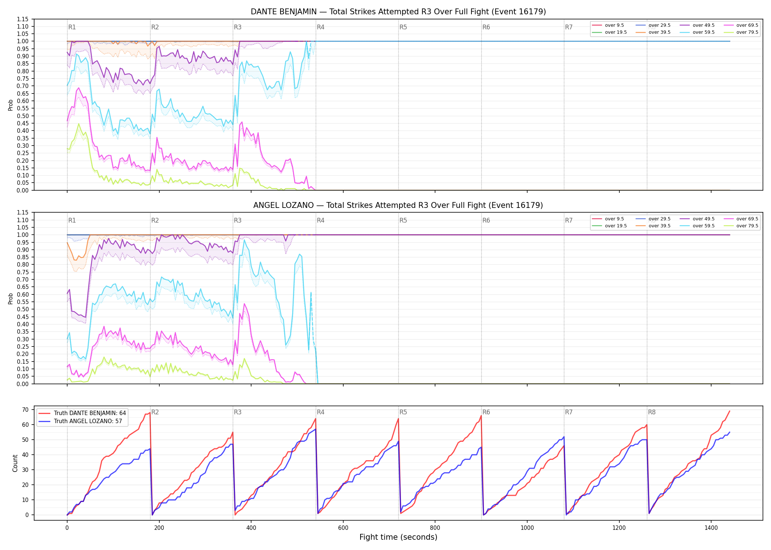Select R7 round label in Lozano chart
The image size is (771, 550).
pos(569,220)
